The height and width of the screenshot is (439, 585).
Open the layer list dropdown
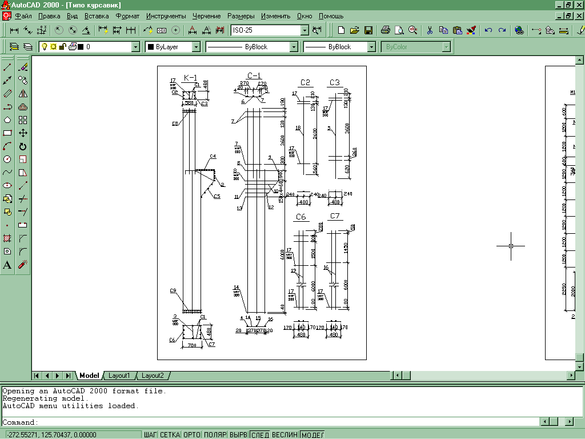135,47
